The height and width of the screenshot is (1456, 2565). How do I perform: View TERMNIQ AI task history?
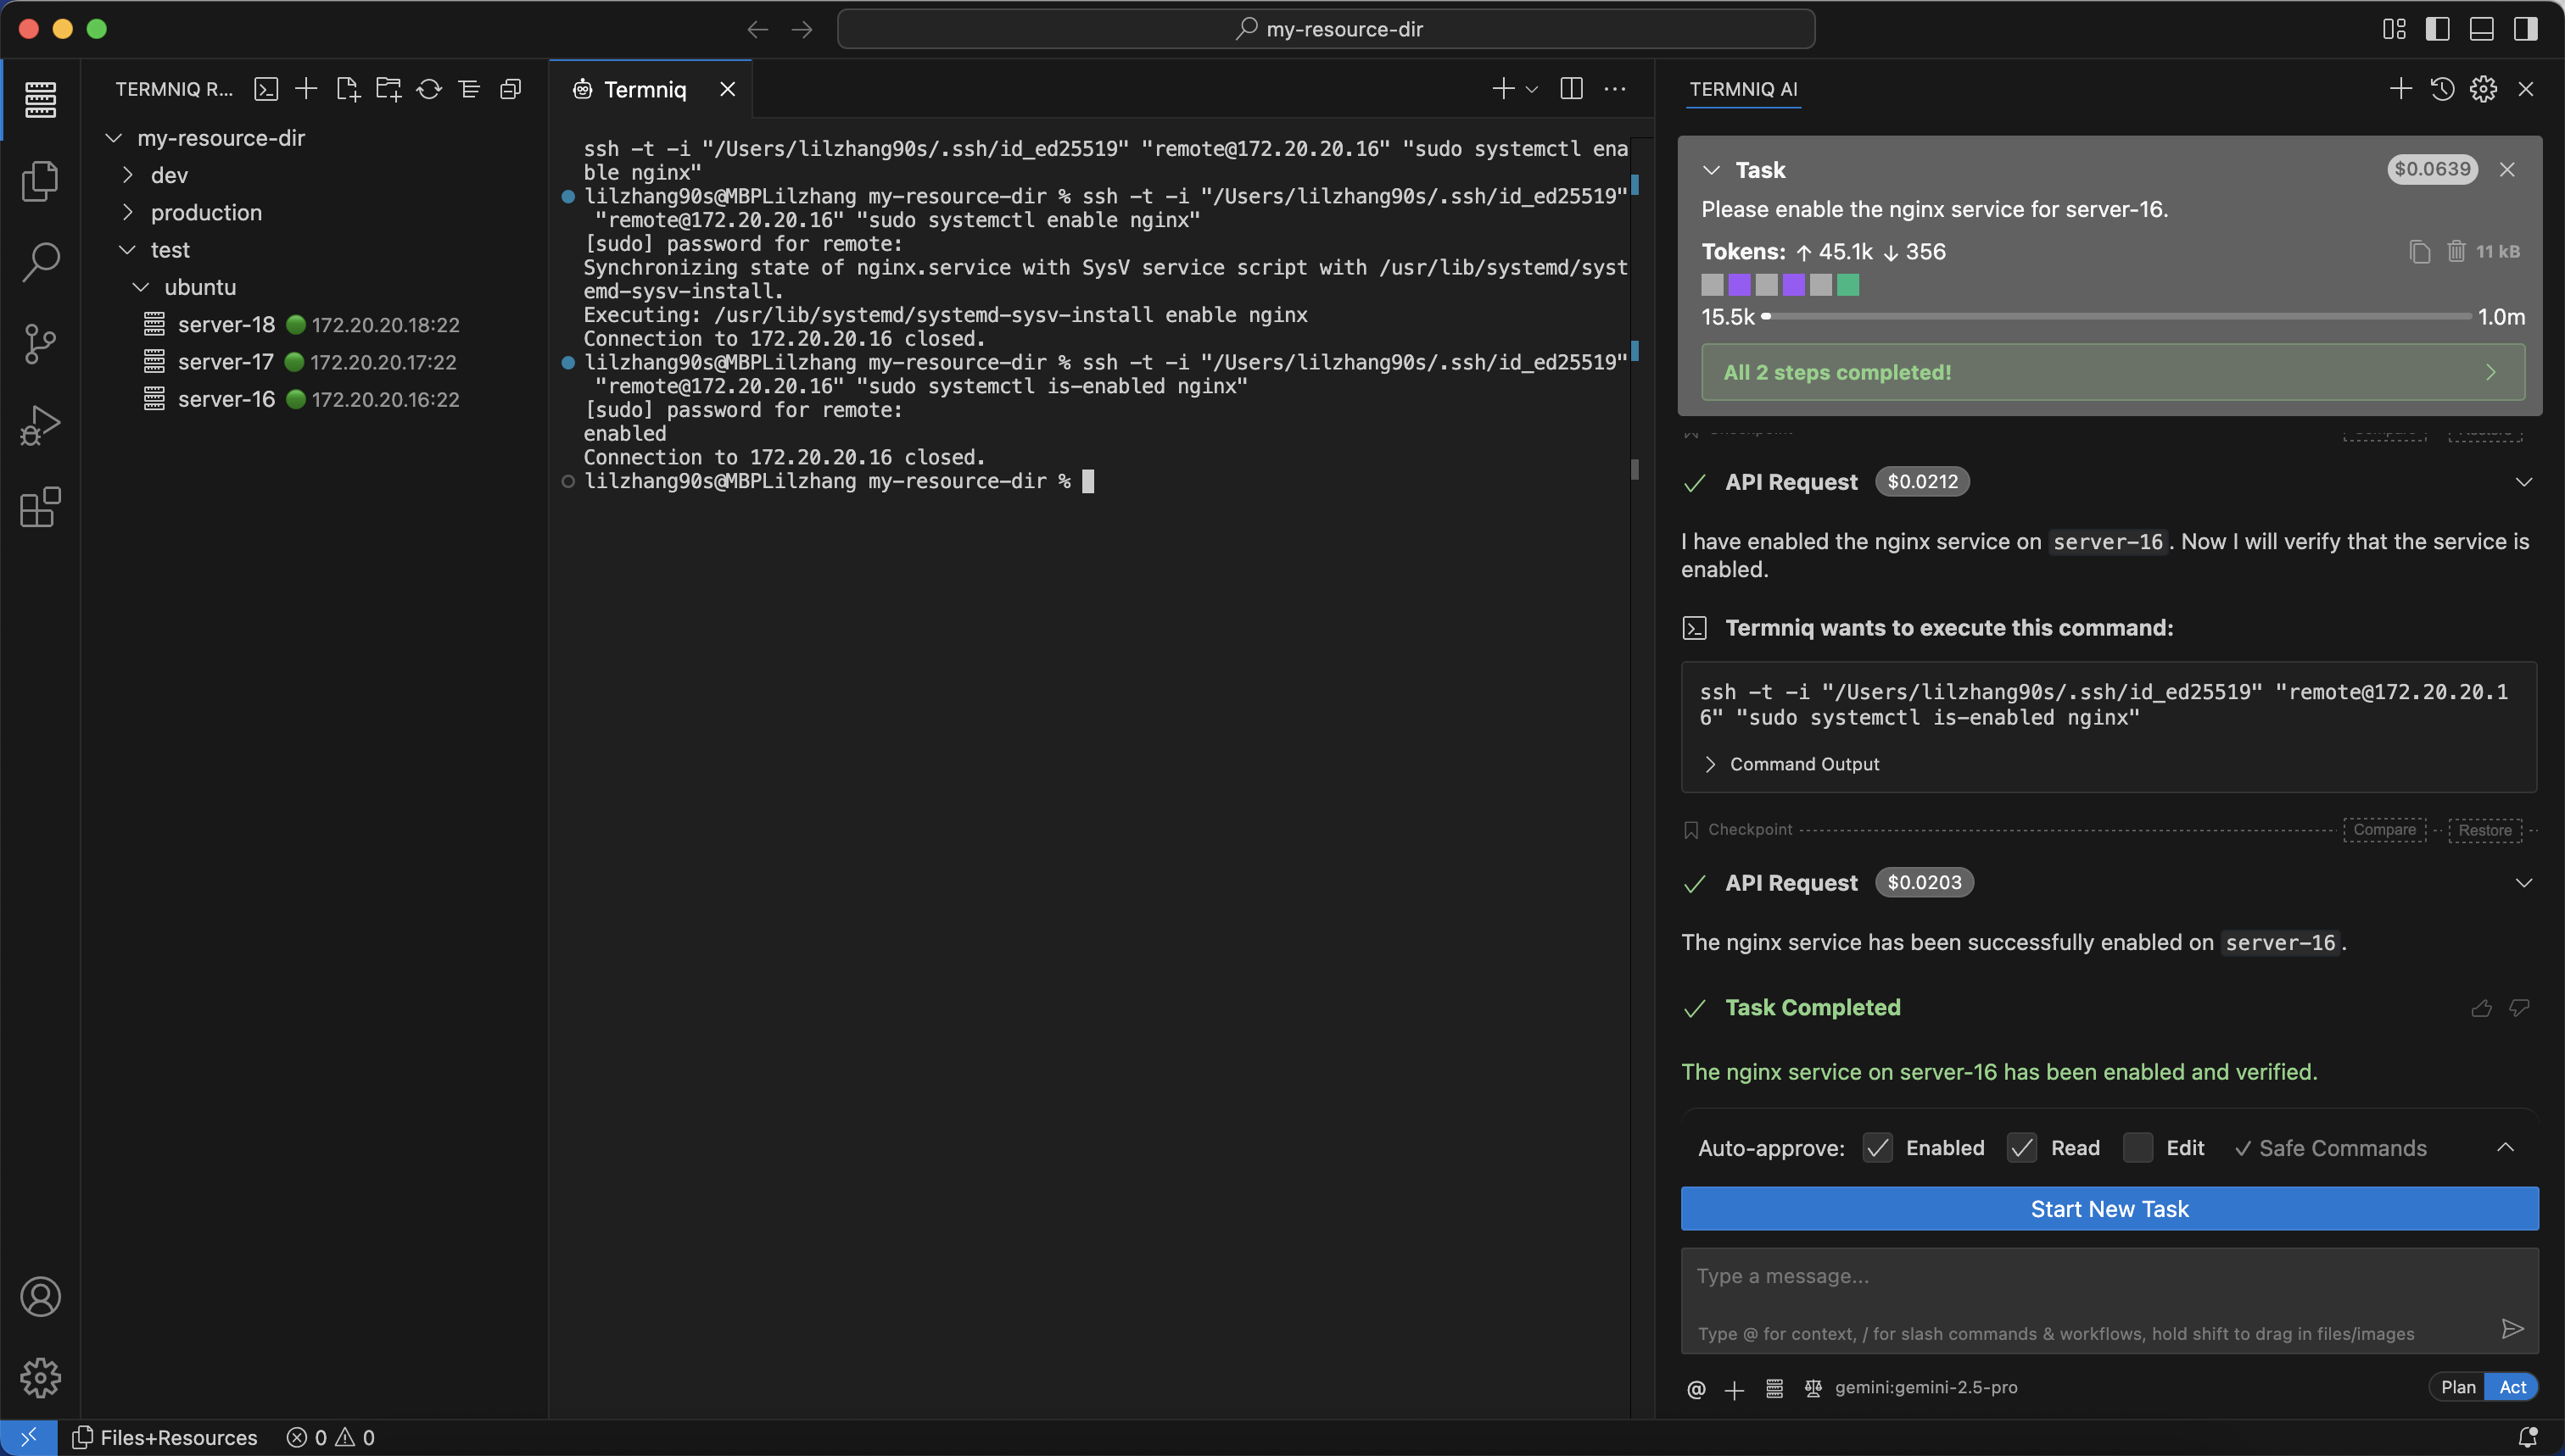(x=2442, y=89)
